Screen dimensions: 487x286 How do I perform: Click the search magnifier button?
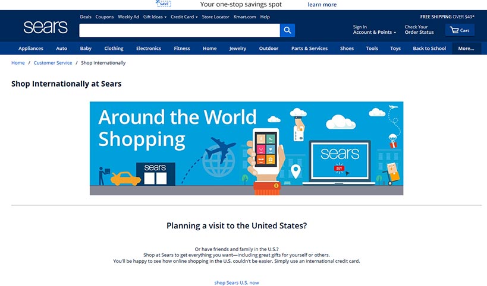[287, 30]
